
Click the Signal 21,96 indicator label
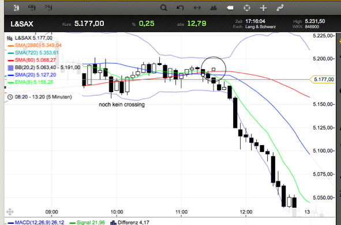91,223
